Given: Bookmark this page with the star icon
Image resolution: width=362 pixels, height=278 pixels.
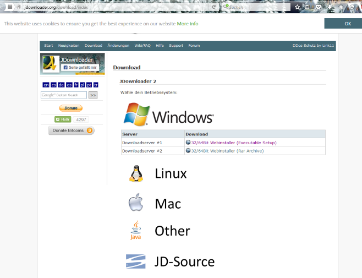Looking at the screenshot, I should tap(297, 7).
